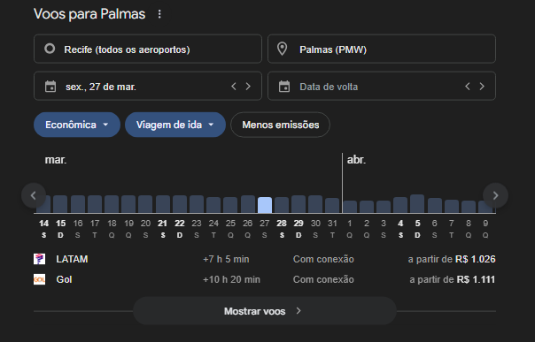Click the LATAM duration +7 h 5 min
This screenshot has width=535, height=342.
tap(226, 259)
